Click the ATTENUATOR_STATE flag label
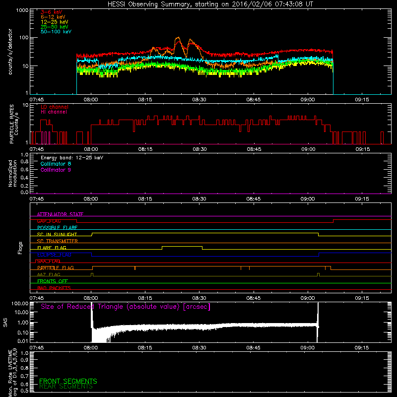 (60, 214)
